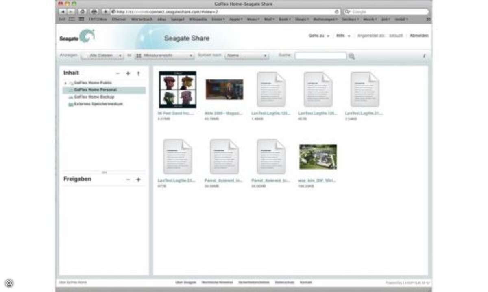Viewport: 488px width, 292px height.
Task: Select the aerial building photo thumbnail
Action: point(318,157)
